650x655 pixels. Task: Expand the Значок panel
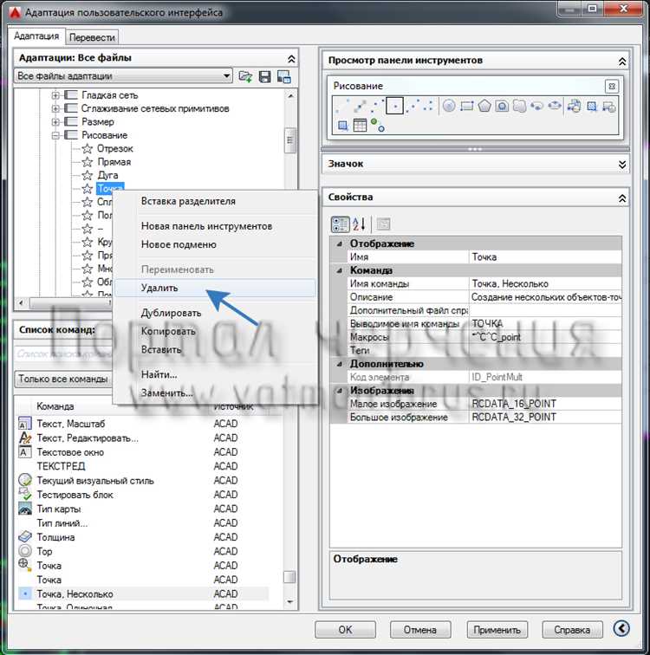click(x=622, y=164)
